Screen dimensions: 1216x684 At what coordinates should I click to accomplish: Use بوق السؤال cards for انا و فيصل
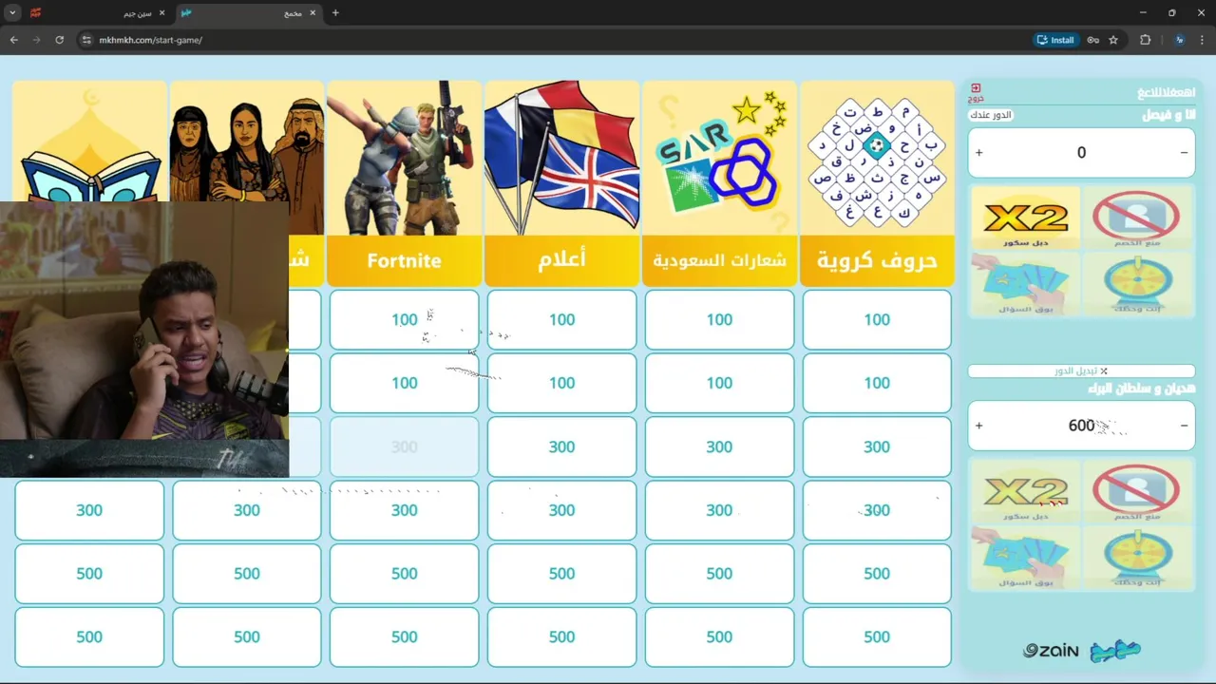pos(1025,284)
